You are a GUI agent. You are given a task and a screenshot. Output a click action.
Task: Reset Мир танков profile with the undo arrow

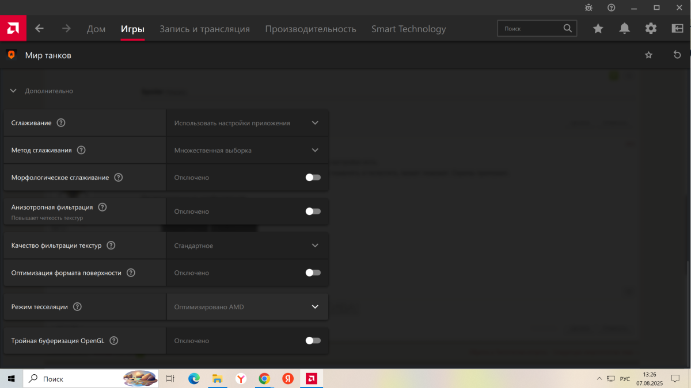[677, 55]
